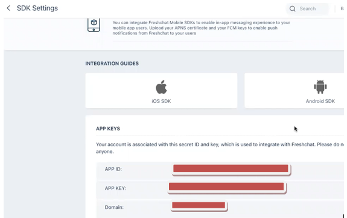Select the redacted Domain value

click(x=199, y=205)
